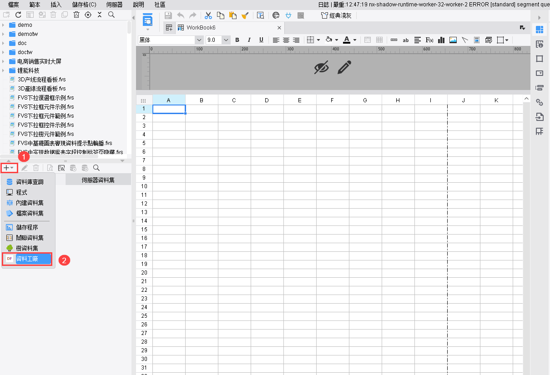Insert image using picture icon
This screenshot has height=375, width=550.
(x=453, y=40)
